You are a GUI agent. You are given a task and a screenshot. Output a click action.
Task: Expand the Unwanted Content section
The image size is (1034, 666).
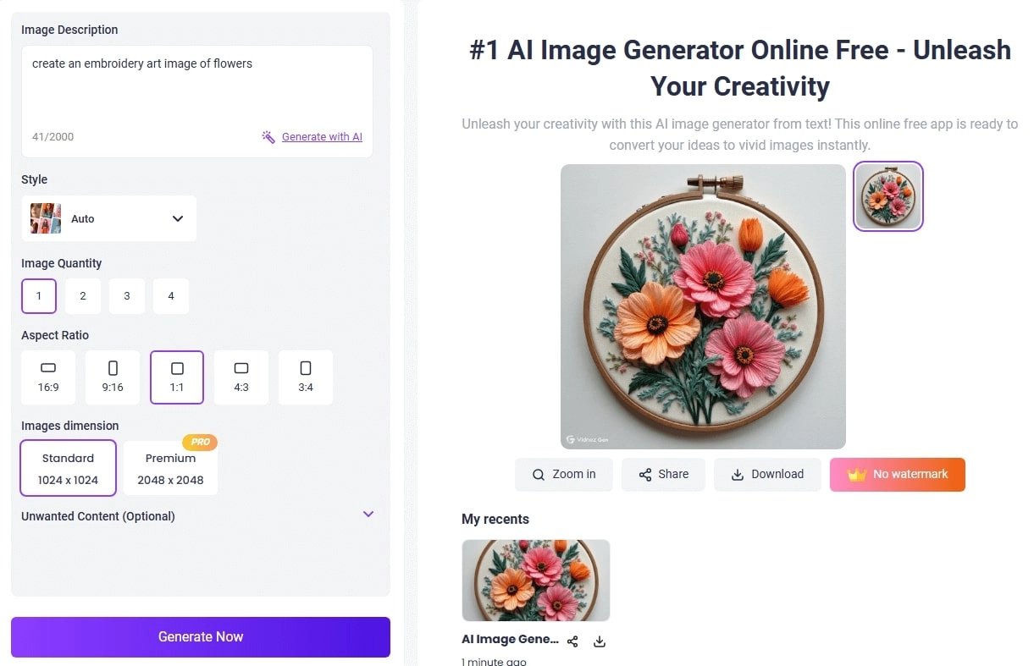368,514
